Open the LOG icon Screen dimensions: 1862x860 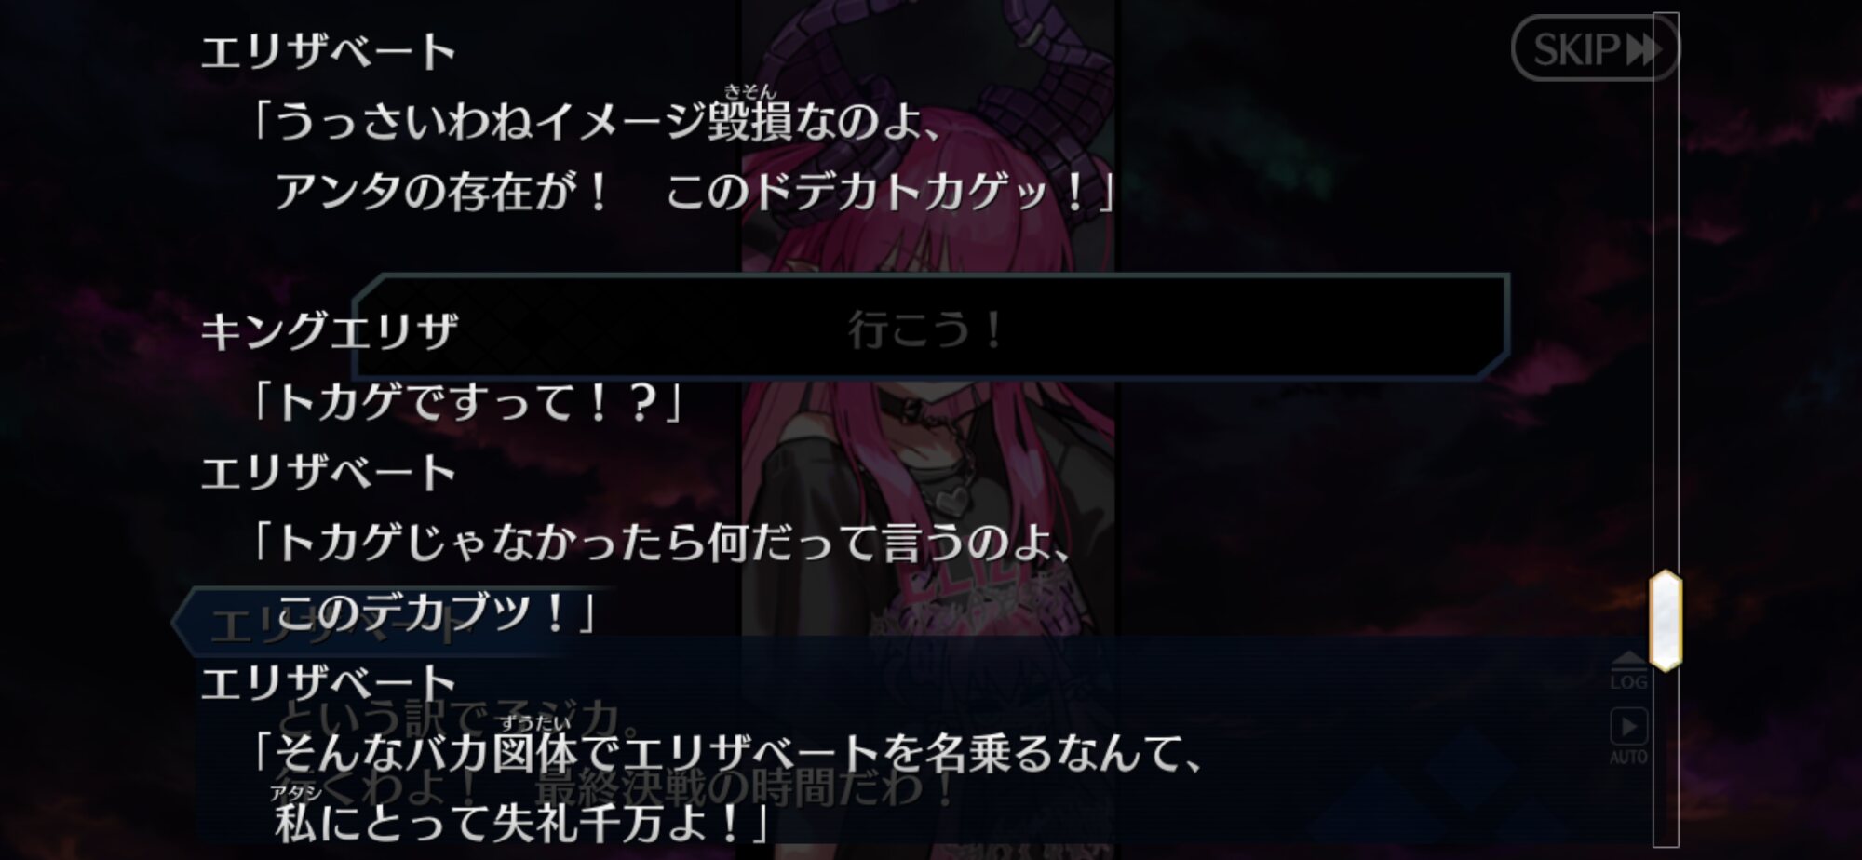tap(1628, 671)
